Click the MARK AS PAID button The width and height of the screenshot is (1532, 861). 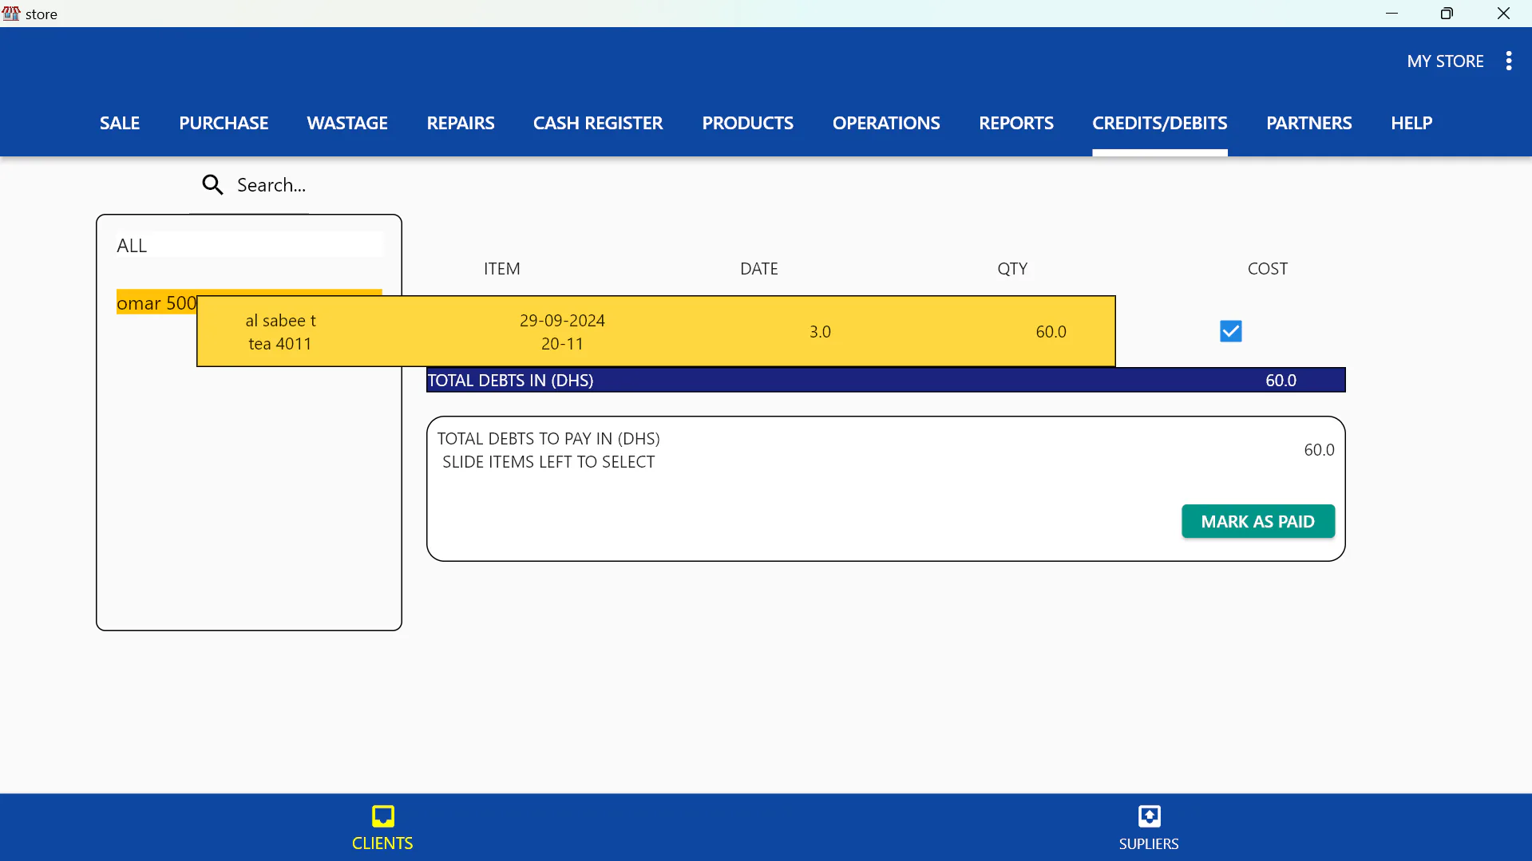pyautogui.click(x=1257, y=521)
